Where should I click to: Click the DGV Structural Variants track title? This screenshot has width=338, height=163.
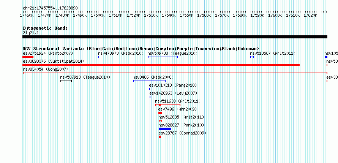click(x=141, y=49)
